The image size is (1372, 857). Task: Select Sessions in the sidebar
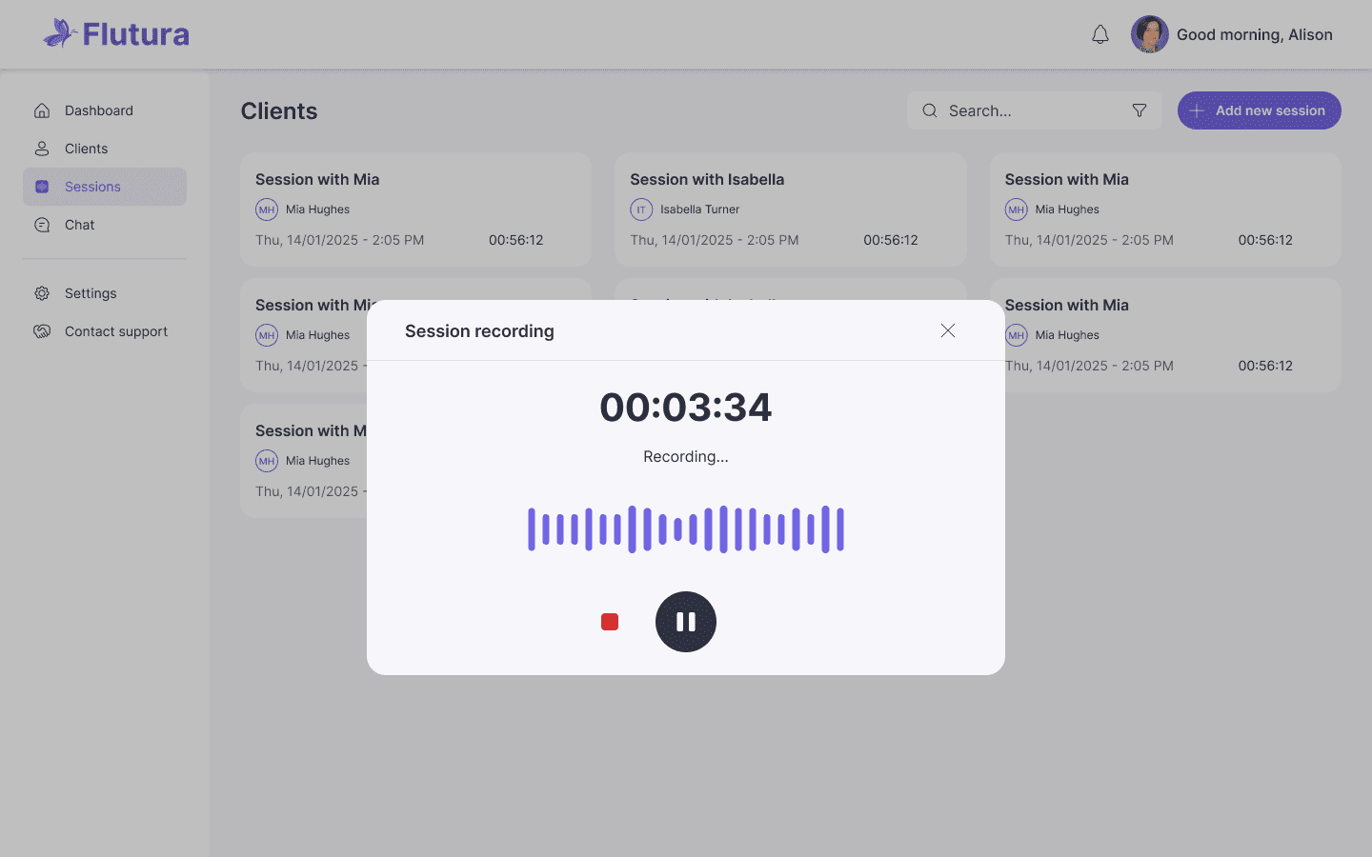point(105,187)
